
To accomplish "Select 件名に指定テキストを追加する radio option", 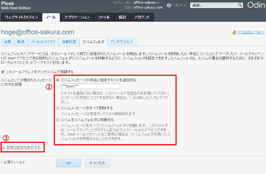I will pos(58,80).
